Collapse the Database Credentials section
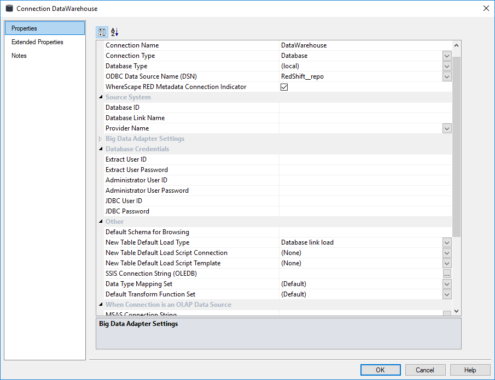The image size is (495, 380). coord(101,149)
